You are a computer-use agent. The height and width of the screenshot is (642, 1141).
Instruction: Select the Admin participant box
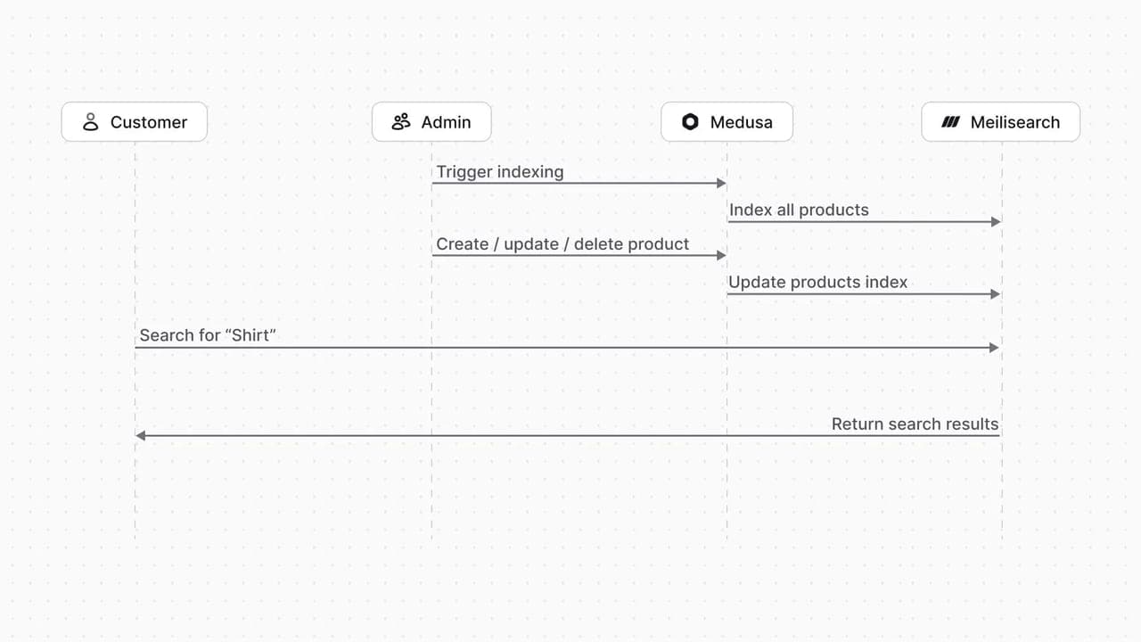coord(431,122)
